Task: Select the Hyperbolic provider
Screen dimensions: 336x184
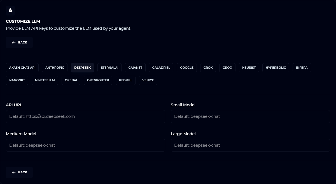Action: [276, 68]
